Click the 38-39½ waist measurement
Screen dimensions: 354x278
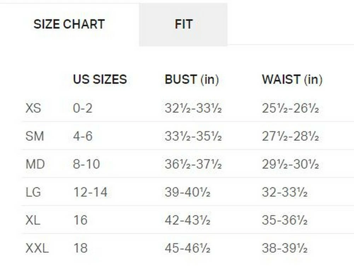285,248
